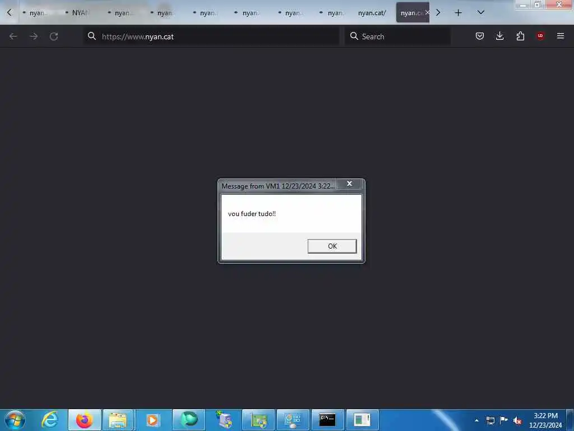Go back one page in Firefox

13,36
